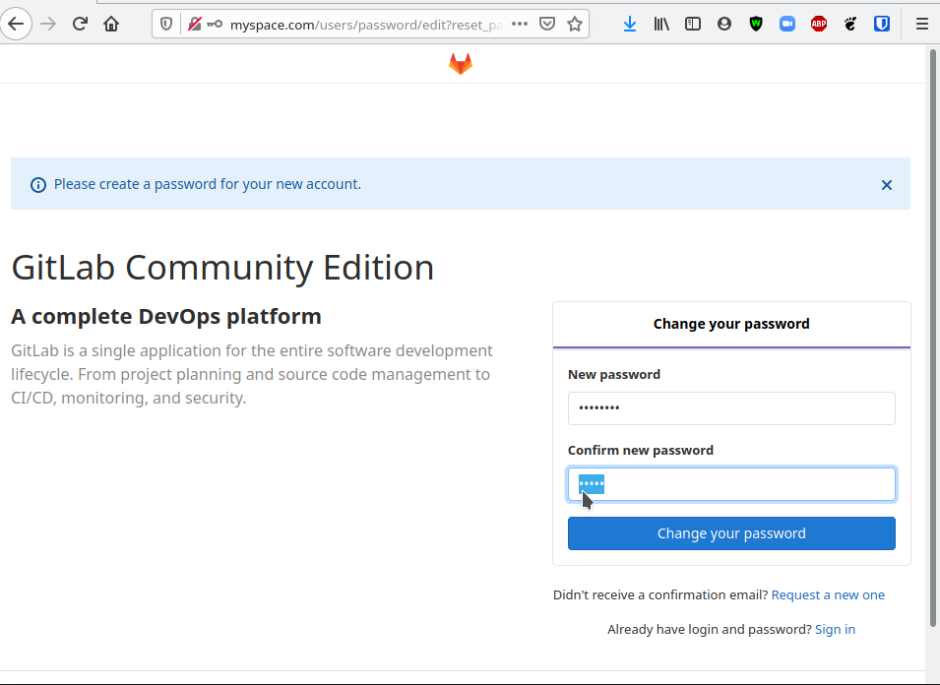Click 'Didn't receive a confirmation email?' text
The image size is (940, 685).
click(660, 595)
